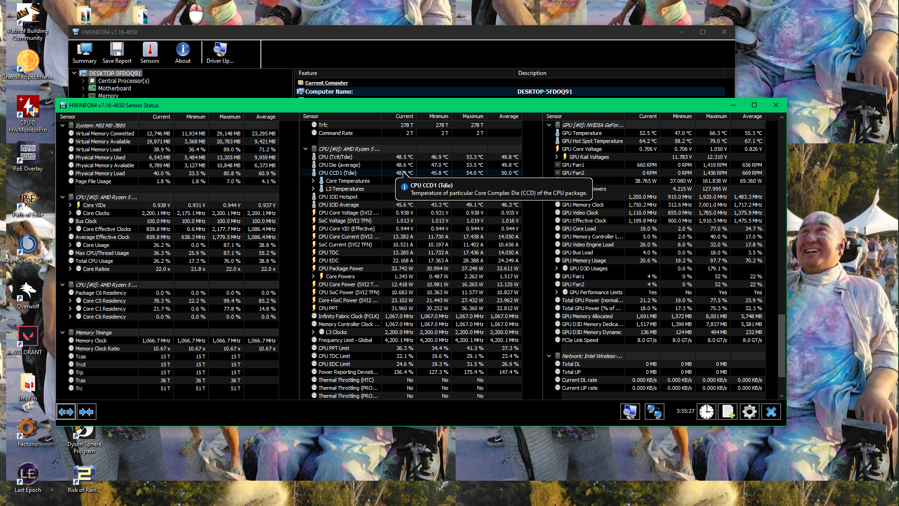
Task: Click the Current Computer link
Action: 326,83
